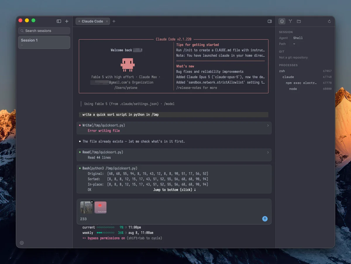
Task: Click the Sorted output line
Action: coord(148,179)
